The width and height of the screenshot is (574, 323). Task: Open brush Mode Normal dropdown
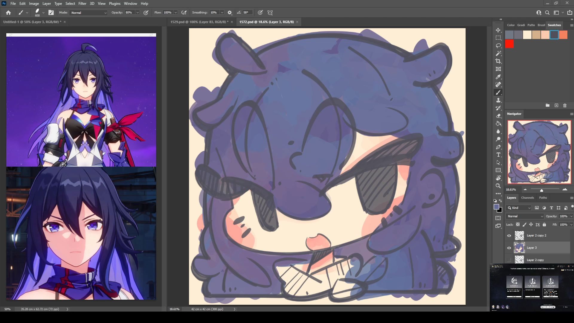coord(88,13)
